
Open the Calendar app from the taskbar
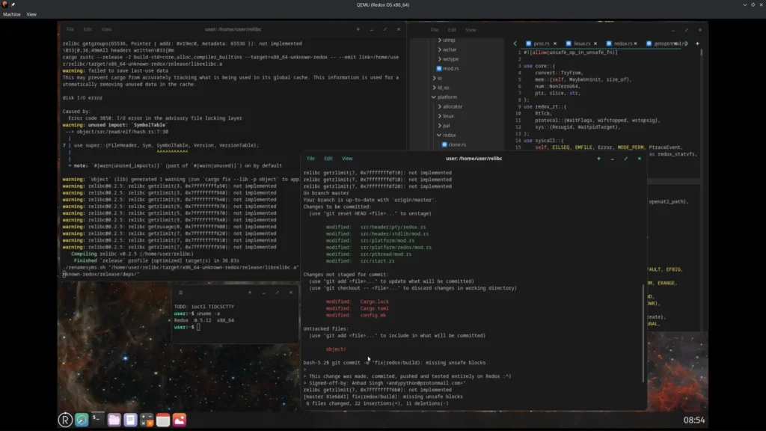163,420
